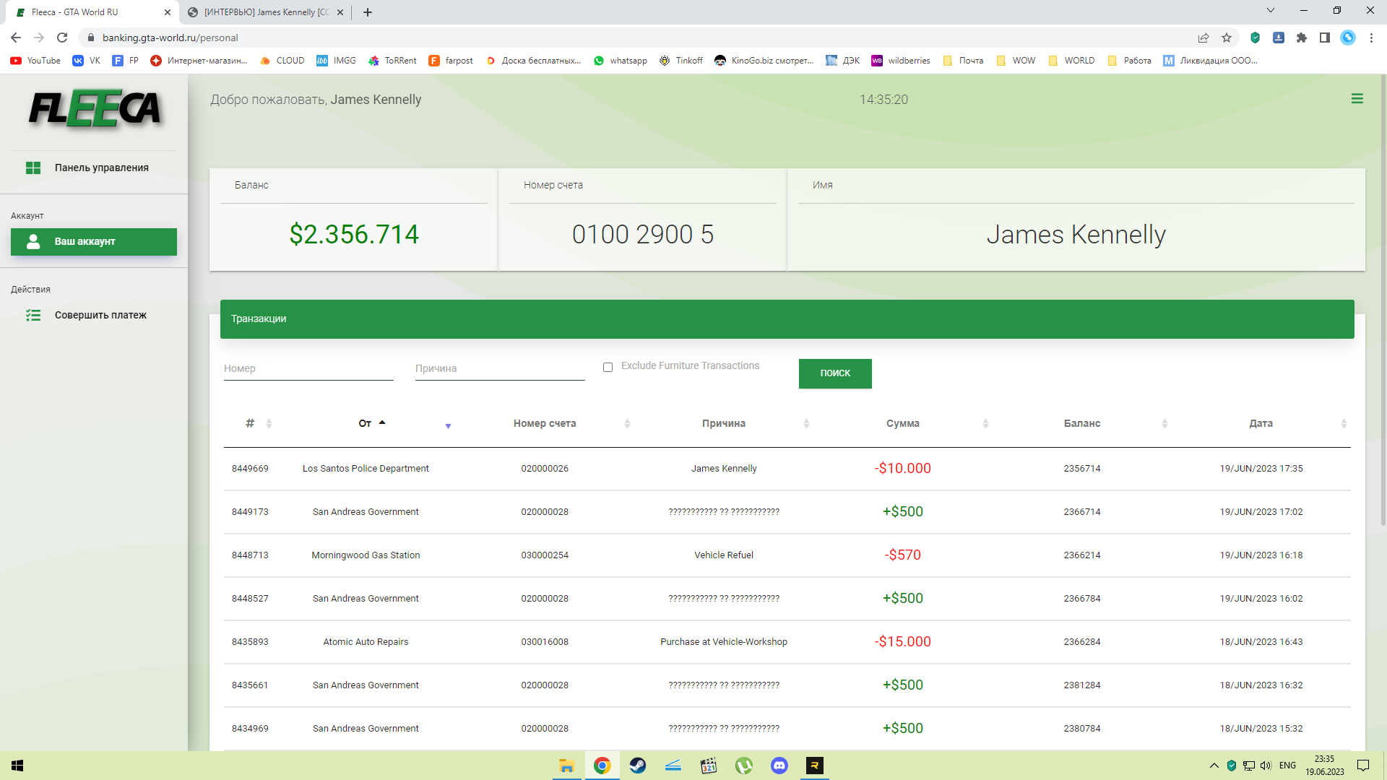Click Purchase at Vehicle-Workshop reason

pyautogui.click(x=724, y=642)
